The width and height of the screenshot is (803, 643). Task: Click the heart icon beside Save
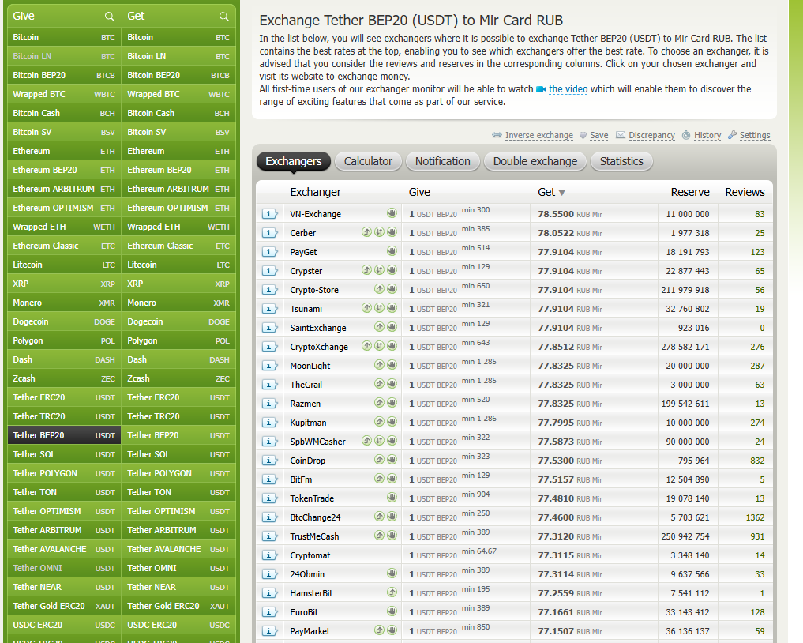(583, 135)
